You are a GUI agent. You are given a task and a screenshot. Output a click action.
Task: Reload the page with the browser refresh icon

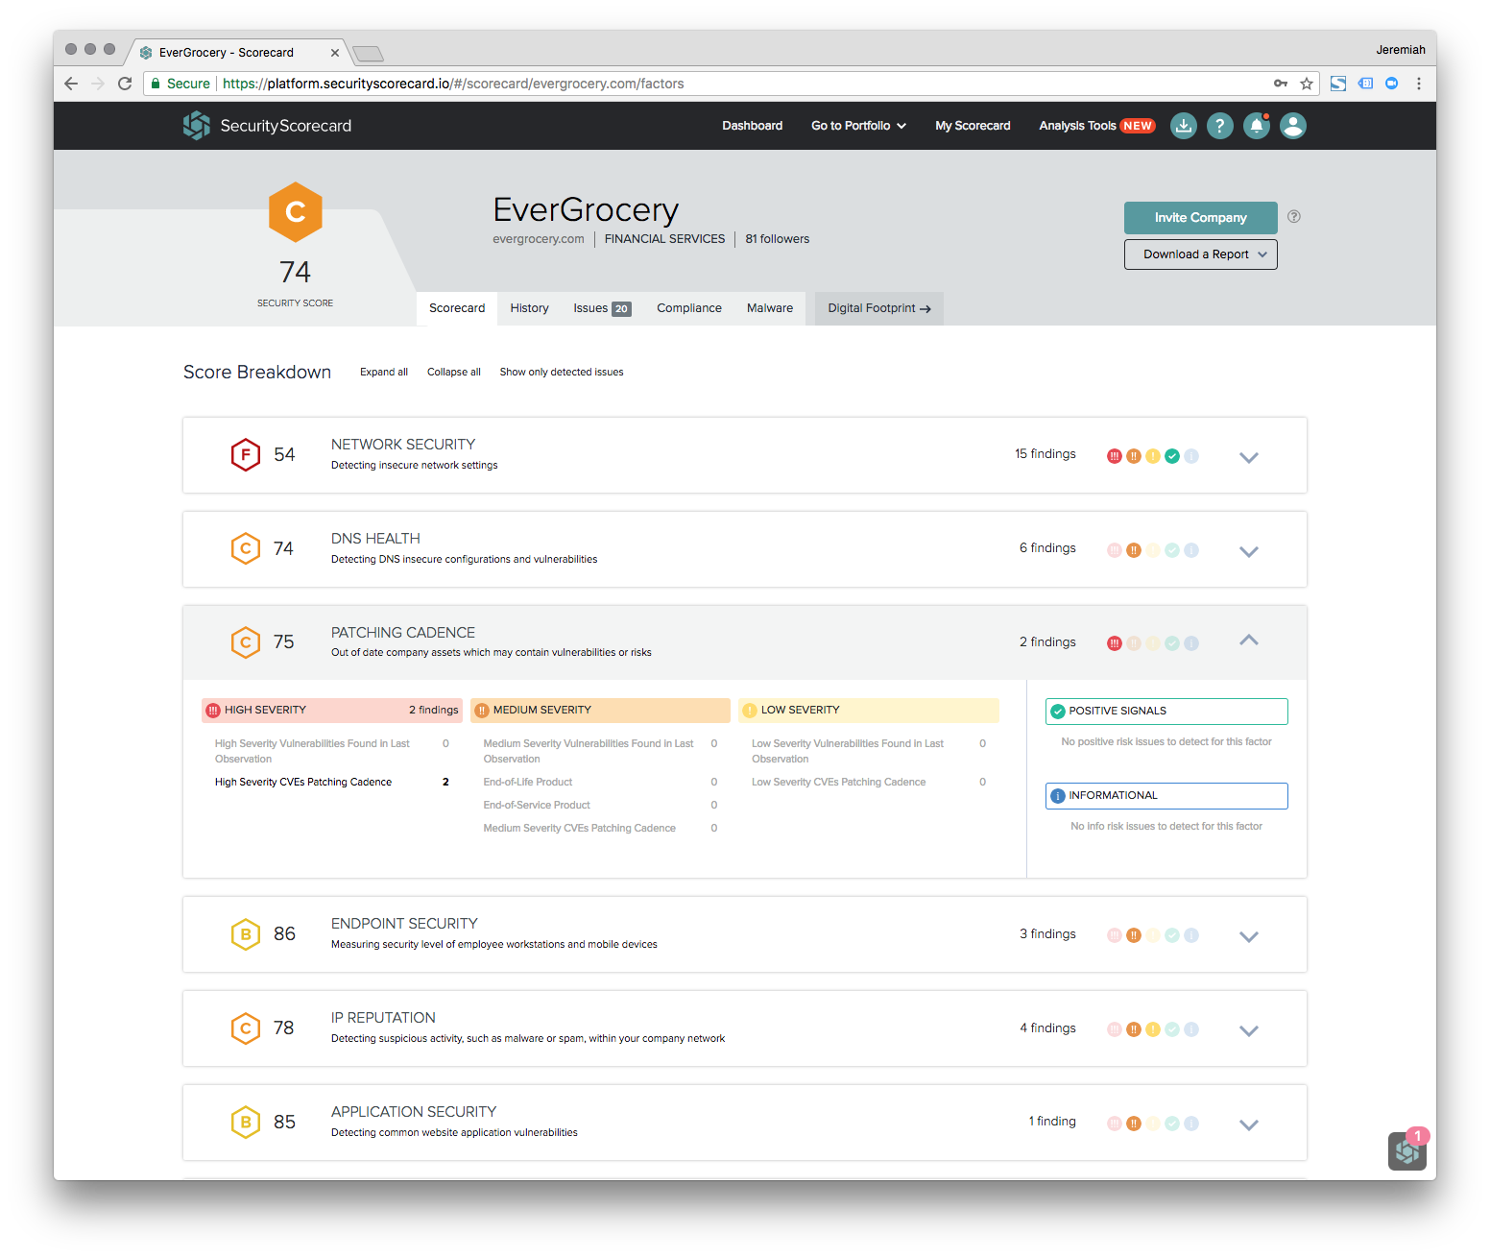tap(125, 84)
